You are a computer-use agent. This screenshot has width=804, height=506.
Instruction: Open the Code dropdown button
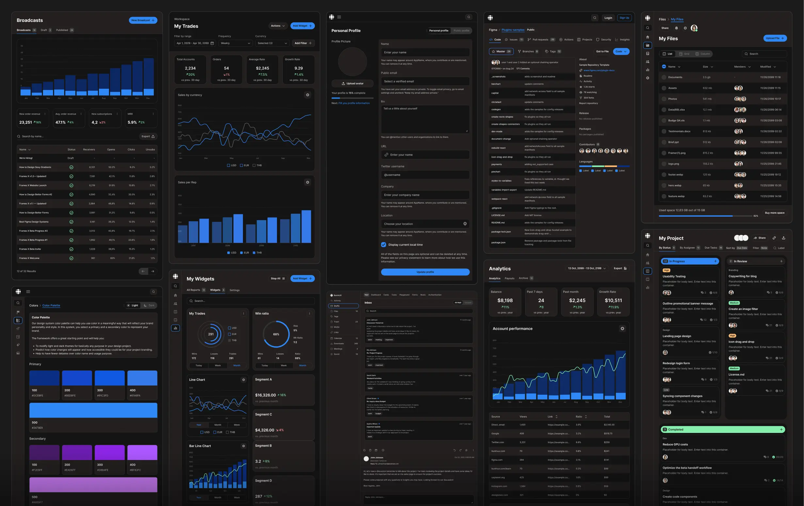[621, 51]
